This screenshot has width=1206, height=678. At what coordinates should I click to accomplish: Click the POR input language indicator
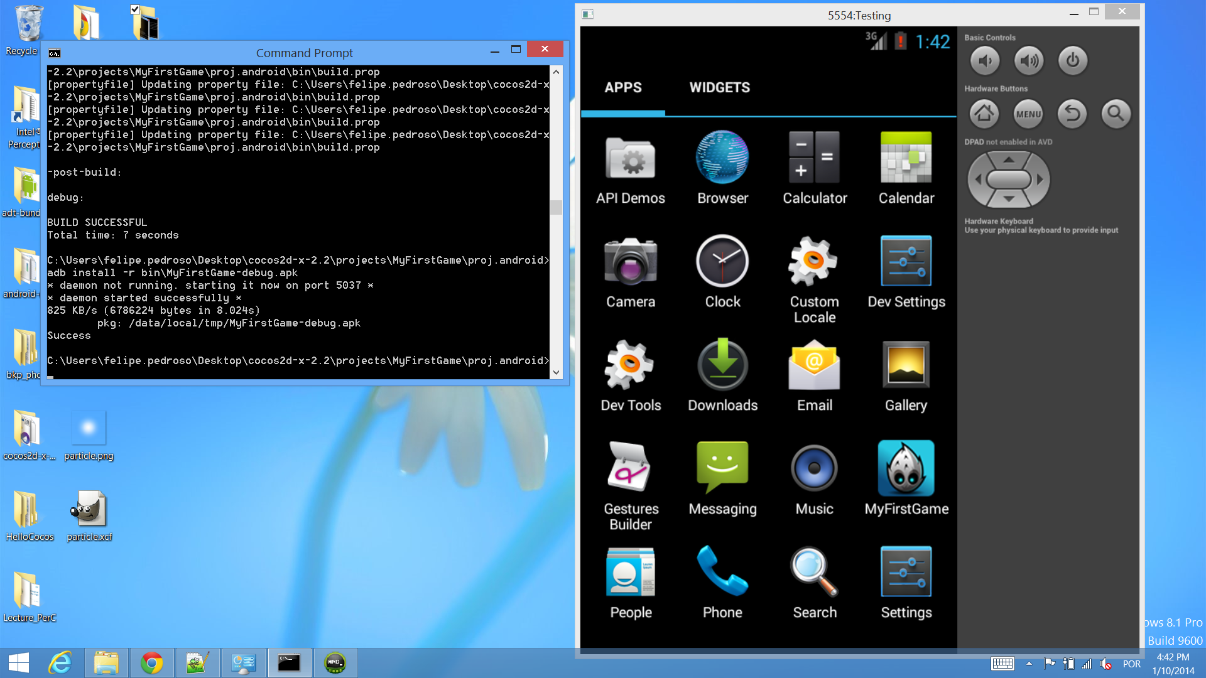click(x=1131, y=664)
